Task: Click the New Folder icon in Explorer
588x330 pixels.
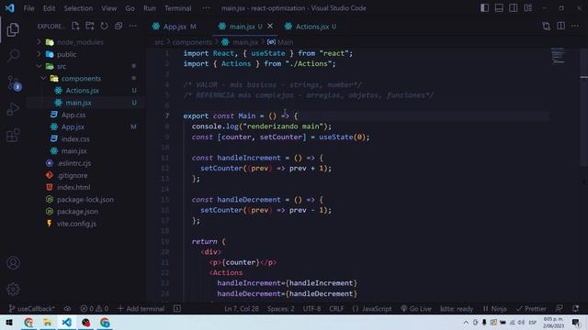Action: 90,26
